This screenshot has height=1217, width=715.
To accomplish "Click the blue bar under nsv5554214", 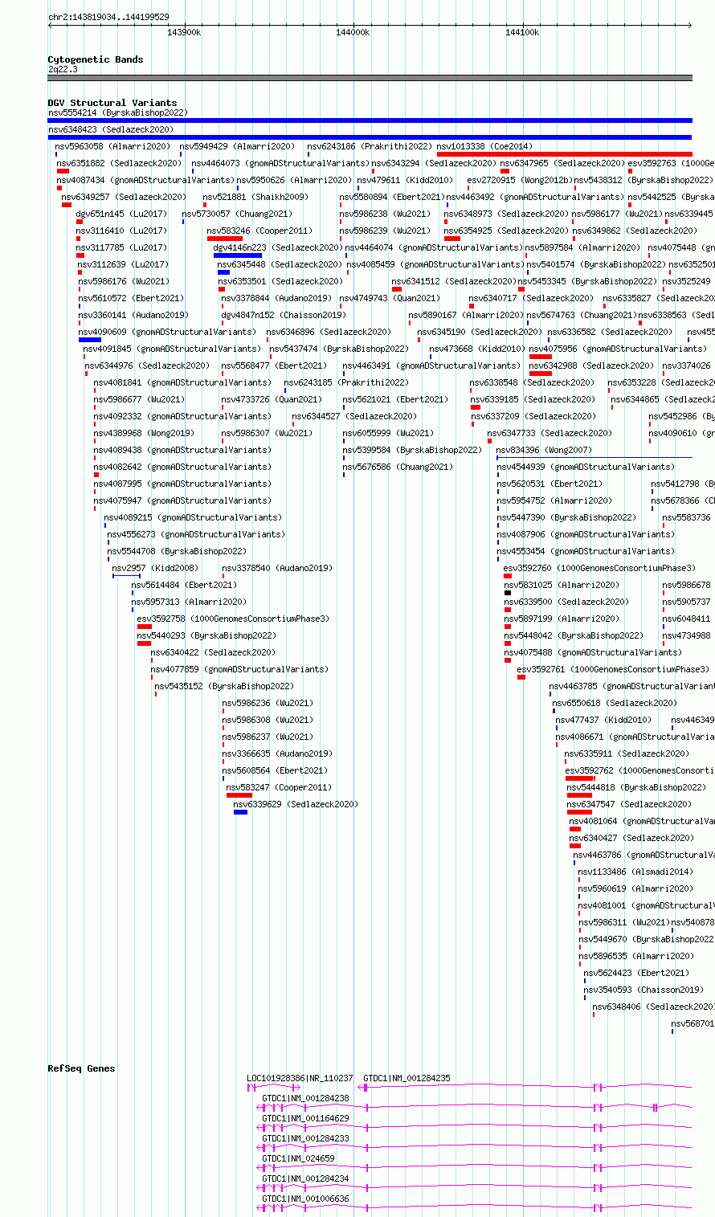I will coord(370,120).
